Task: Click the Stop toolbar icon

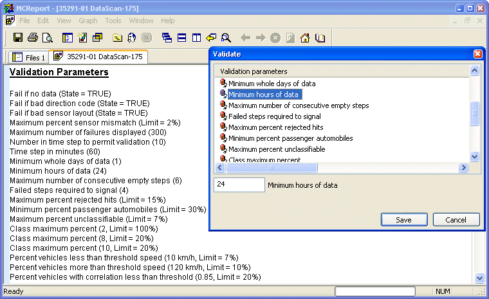Action: 275,38
